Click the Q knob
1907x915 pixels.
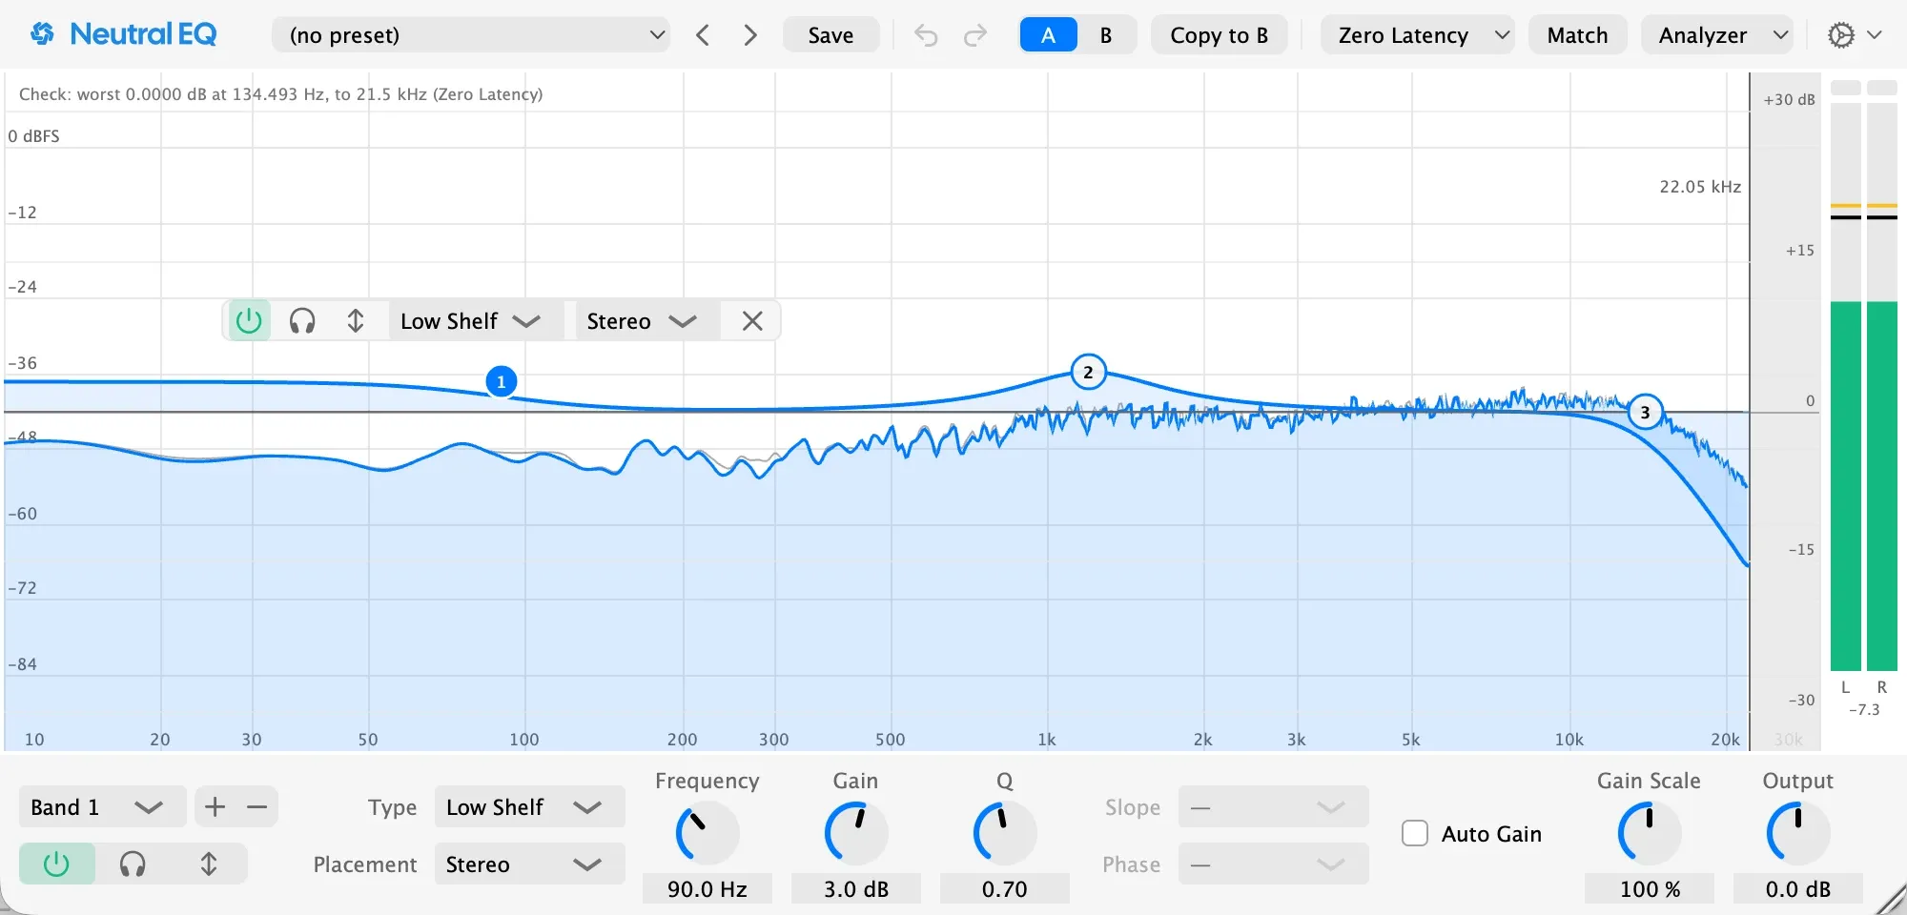click(1005, 832)
